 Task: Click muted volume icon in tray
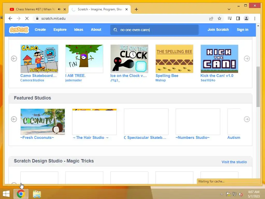pos(241,194)
